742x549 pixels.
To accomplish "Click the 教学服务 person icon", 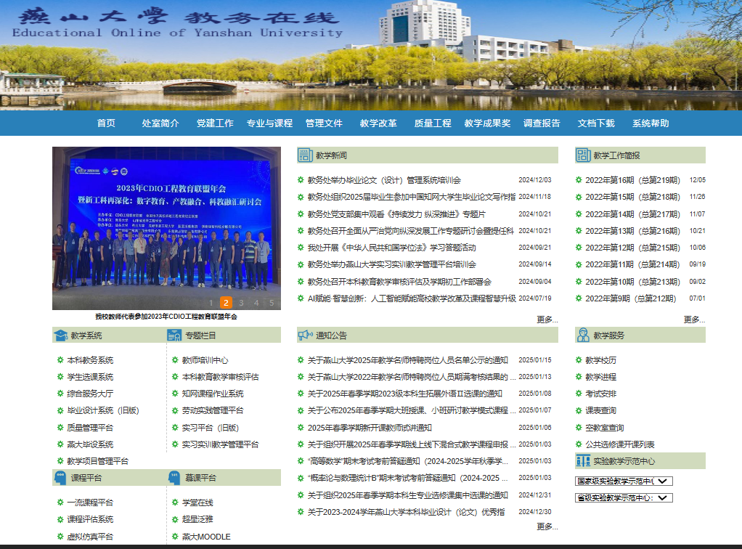I will click(583, 335).
